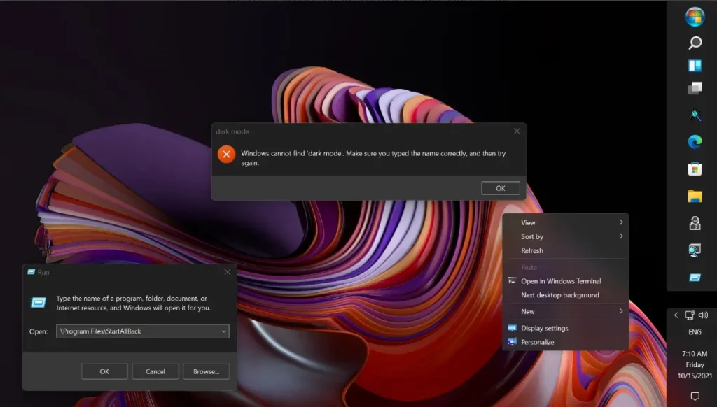
Task: Click the Search icon on the taskbar
Action: (695, 43)
